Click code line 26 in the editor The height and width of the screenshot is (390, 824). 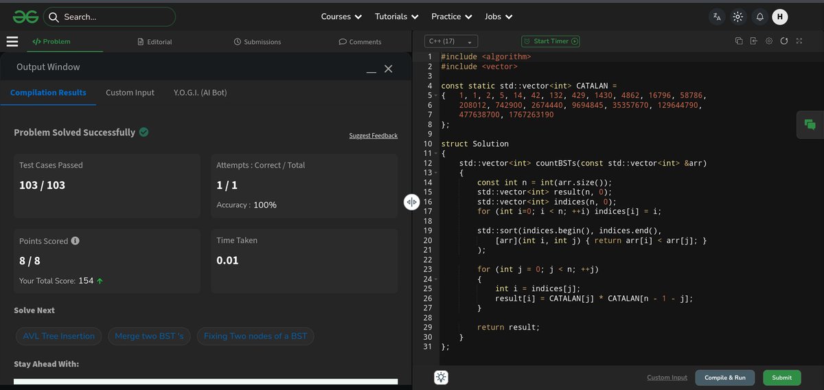click(593, 299)
